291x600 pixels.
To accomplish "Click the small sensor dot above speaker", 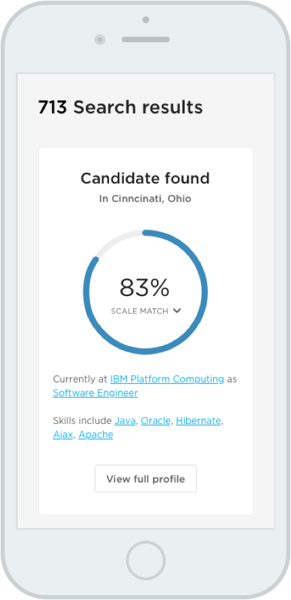I will point(145,20).
